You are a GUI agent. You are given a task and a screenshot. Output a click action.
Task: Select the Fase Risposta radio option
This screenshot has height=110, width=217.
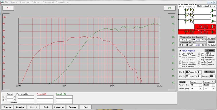point(186,53)
